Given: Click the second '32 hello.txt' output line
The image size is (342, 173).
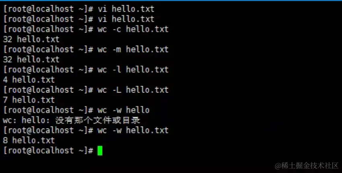Looking at the screenshot, I should pyautogui.click(x=31, y=60).
